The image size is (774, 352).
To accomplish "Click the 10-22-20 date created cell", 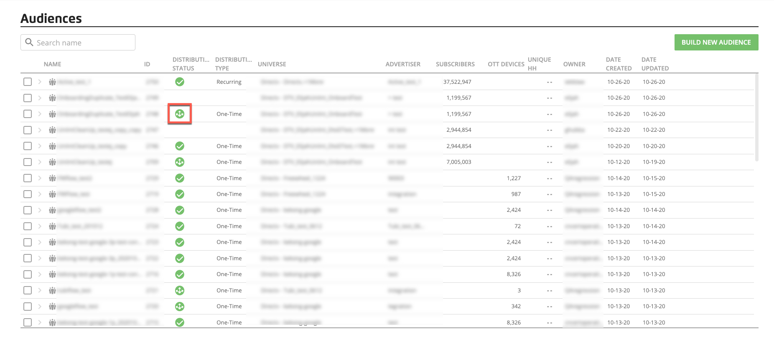I will pyautogui.click(x=619, y=130).
